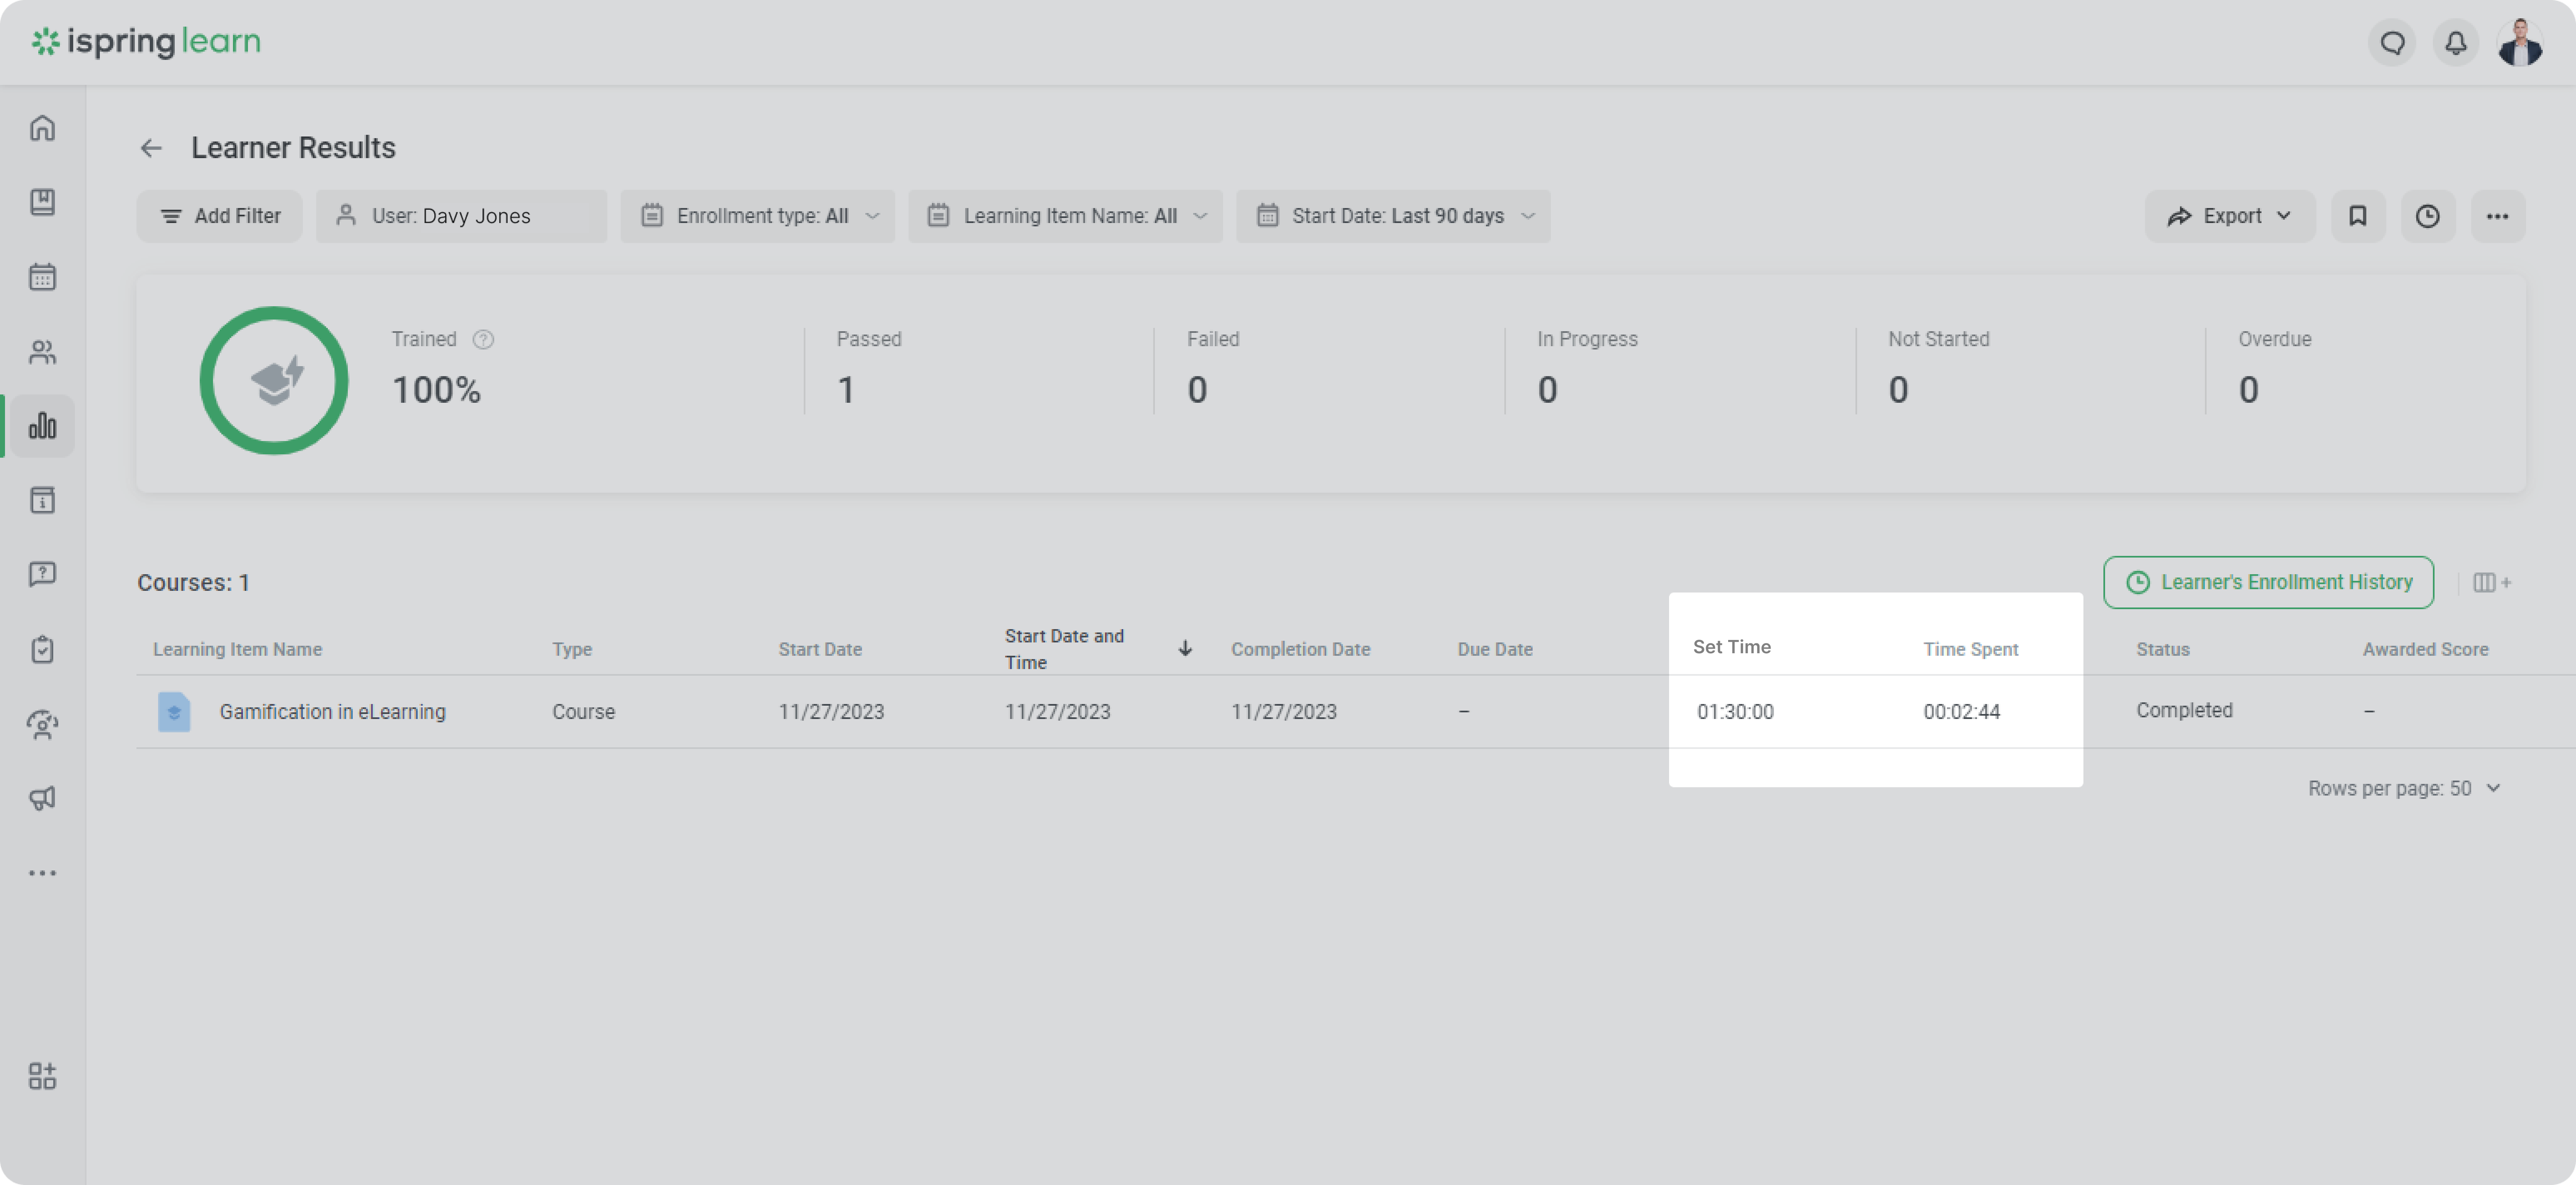The width and height of the screenshot is (2576, 1185).
Task: Click the Awarded Score column header
Action: coord(2425,650)
